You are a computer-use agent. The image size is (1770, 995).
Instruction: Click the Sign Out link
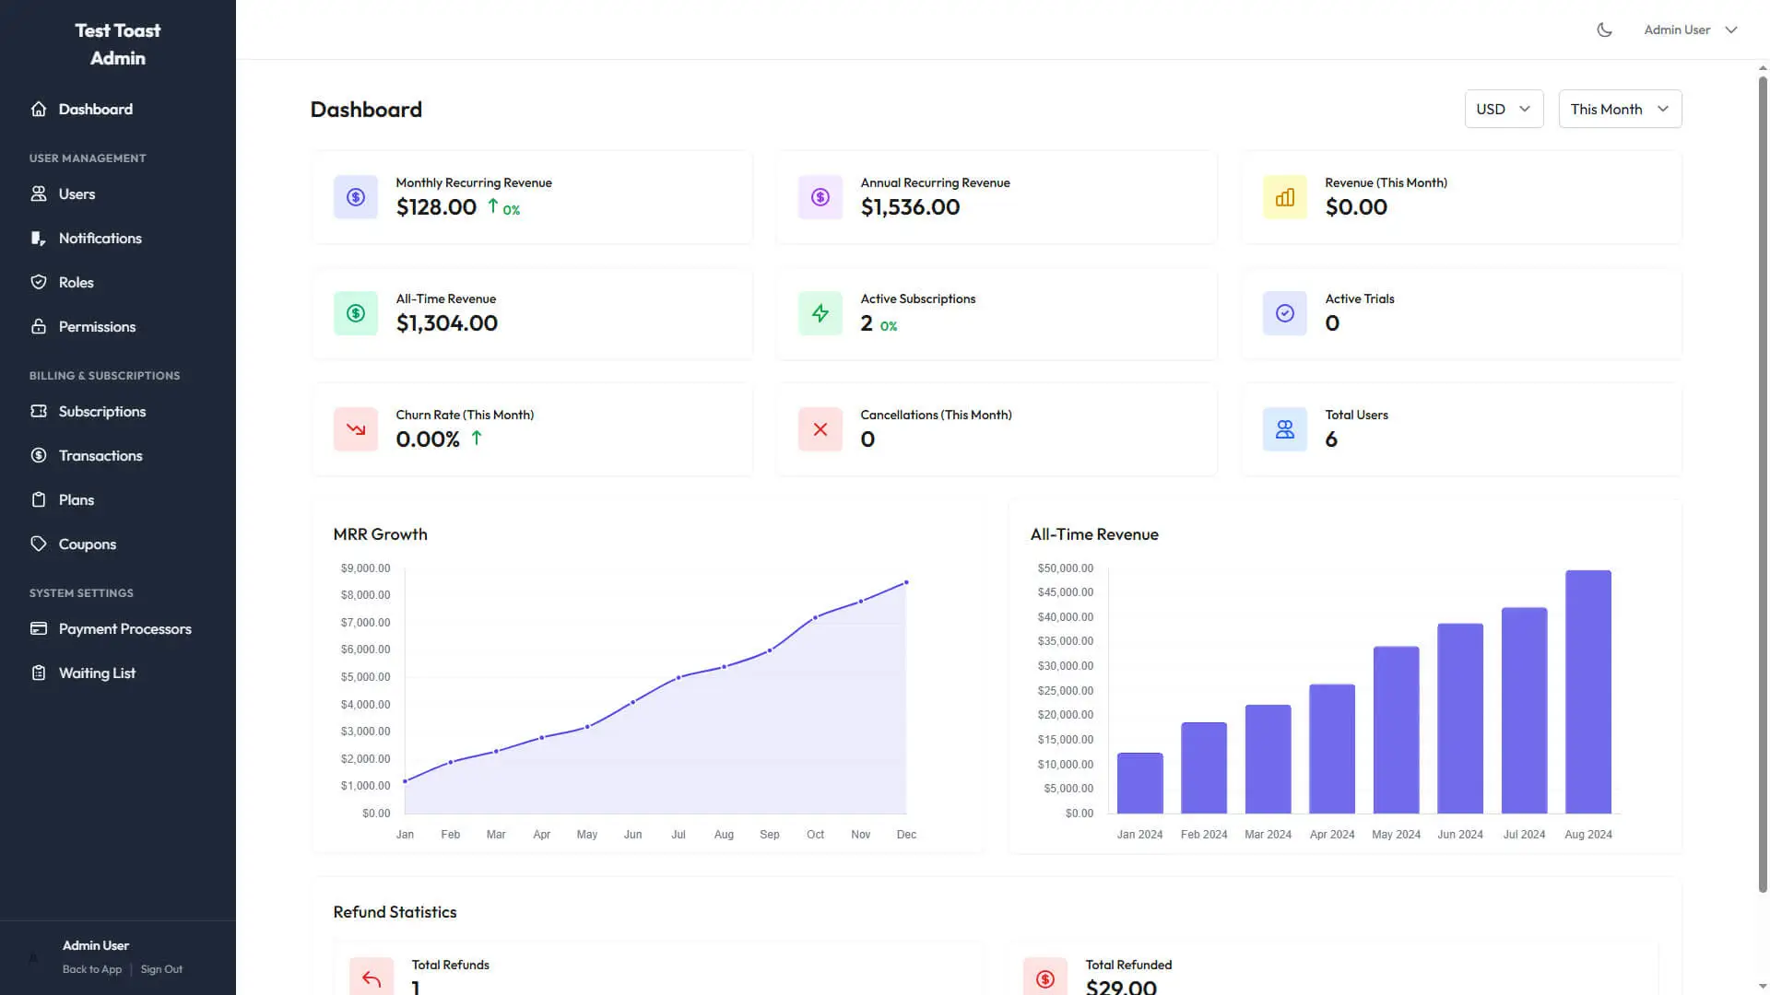pos(161,968)
